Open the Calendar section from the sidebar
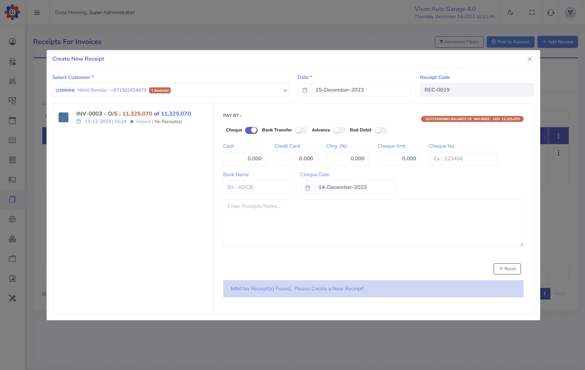The width and height of the screenshot is (585, 370). tap(12, 121)
